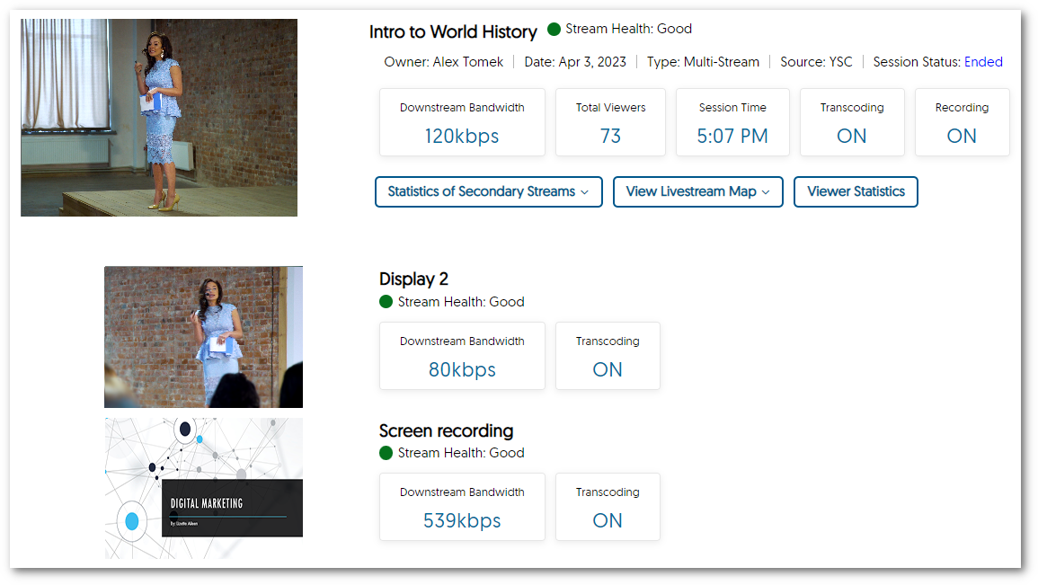Click the 539kbps Downstream Bandwidth card
Screen dimensions: 1038x585
[x=462, y=507]
